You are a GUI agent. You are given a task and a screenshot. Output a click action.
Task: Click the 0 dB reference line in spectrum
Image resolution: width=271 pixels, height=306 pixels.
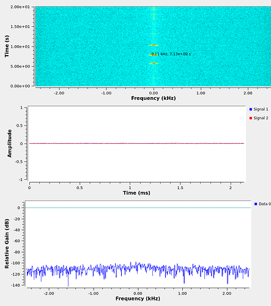(x=138, y=207)
